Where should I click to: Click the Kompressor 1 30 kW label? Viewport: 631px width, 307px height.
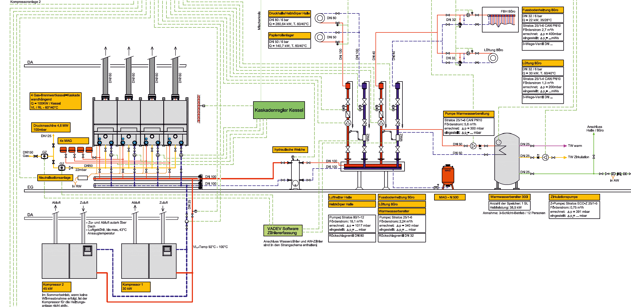(x=136, y=287)
